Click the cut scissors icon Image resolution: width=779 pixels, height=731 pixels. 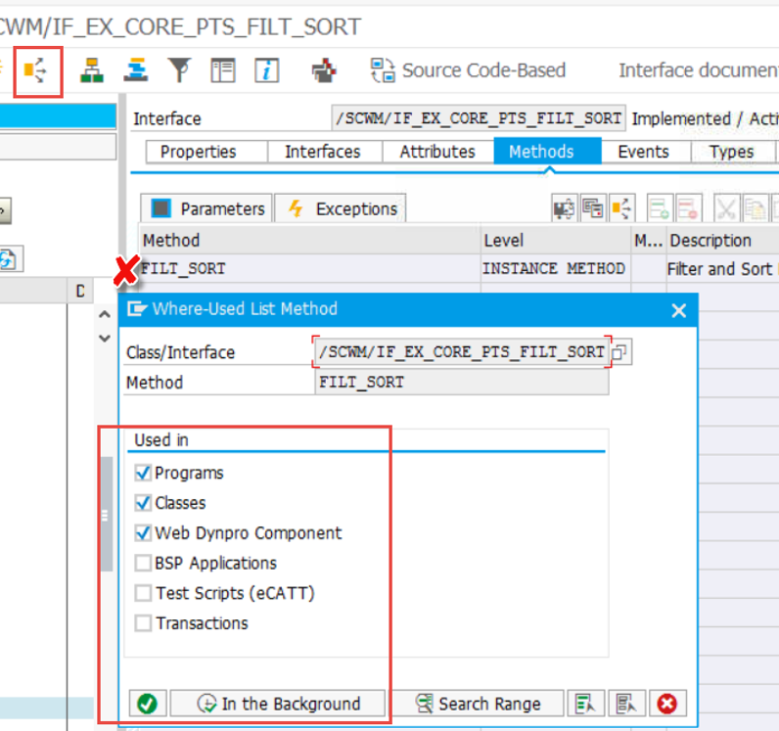726,207
